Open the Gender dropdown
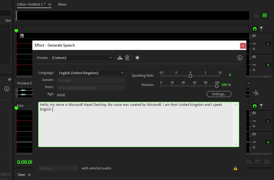Image resolution: width=274 pixels, height=180 pixels. click(x=91, y=80)
